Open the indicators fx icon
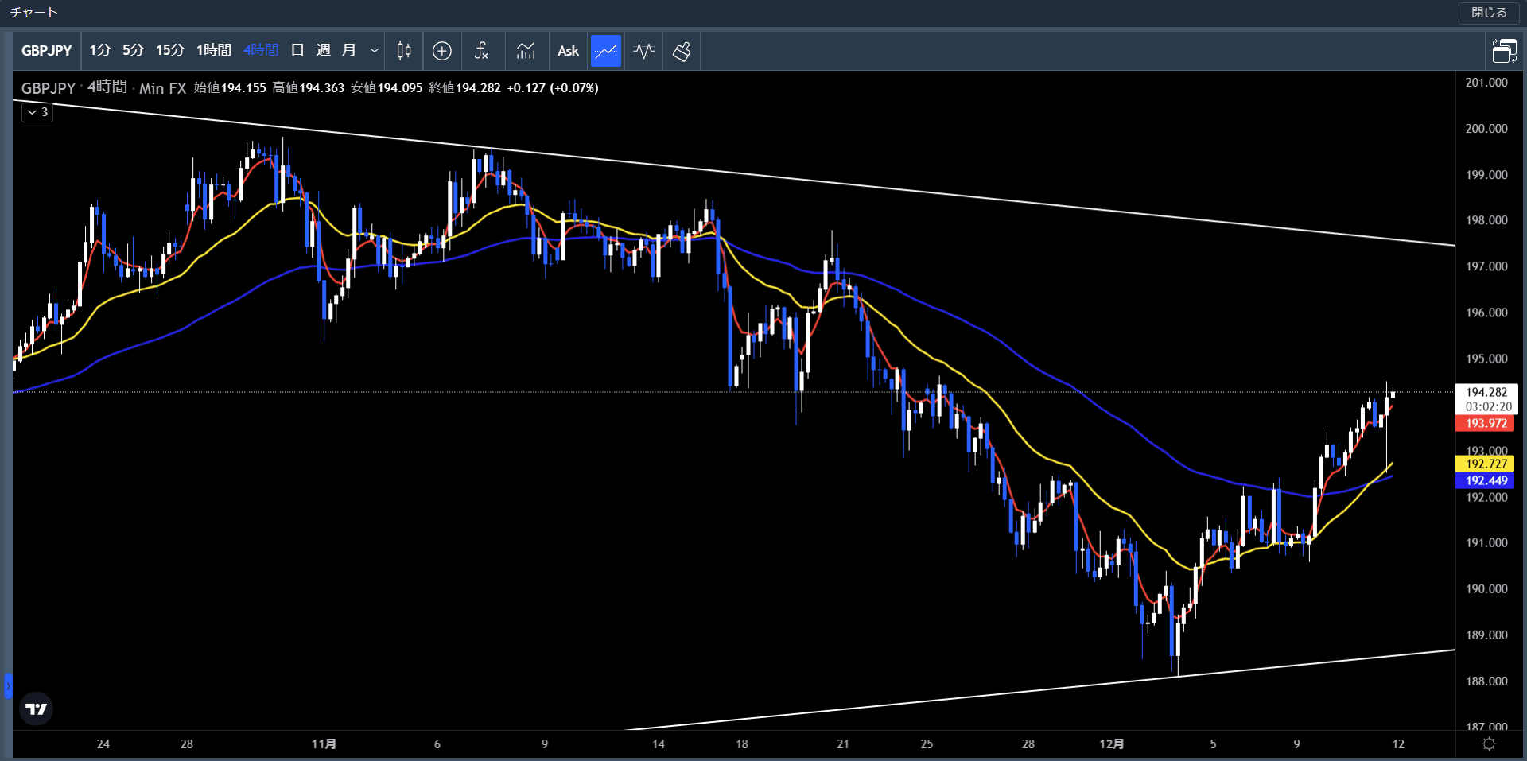The height and width of the screenshot is (761, 1527). [481, 51]
